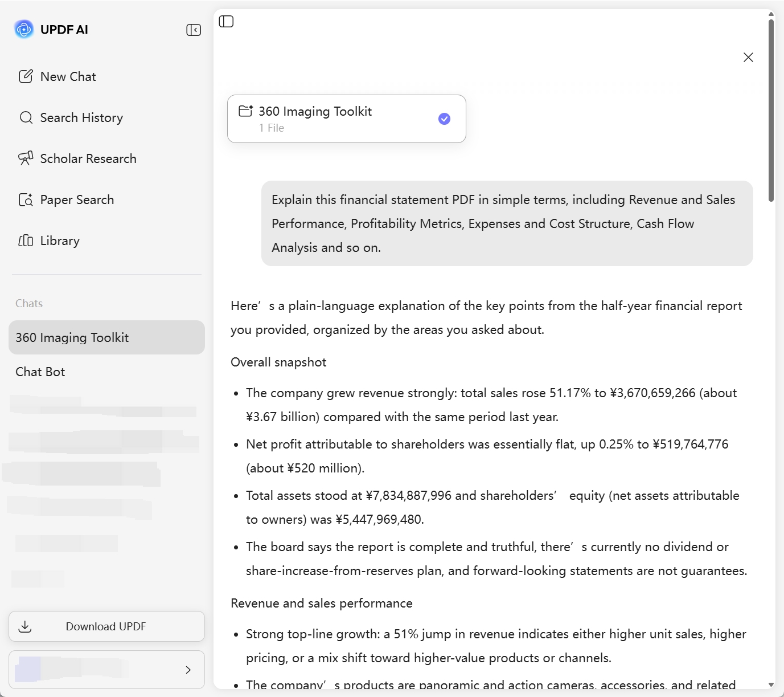Open the Library
The image size is (784, 697).
pos(60,241)
